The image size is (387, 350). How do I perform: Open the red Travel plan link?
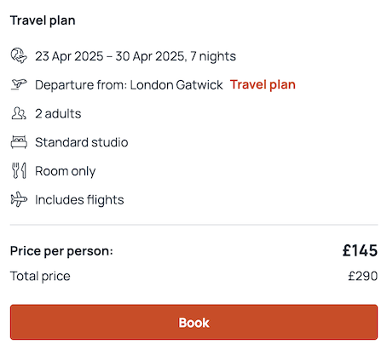pos(263,84)
